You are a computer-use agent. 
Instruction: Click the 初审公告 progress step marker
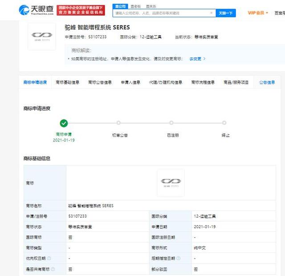click(118, 123)
